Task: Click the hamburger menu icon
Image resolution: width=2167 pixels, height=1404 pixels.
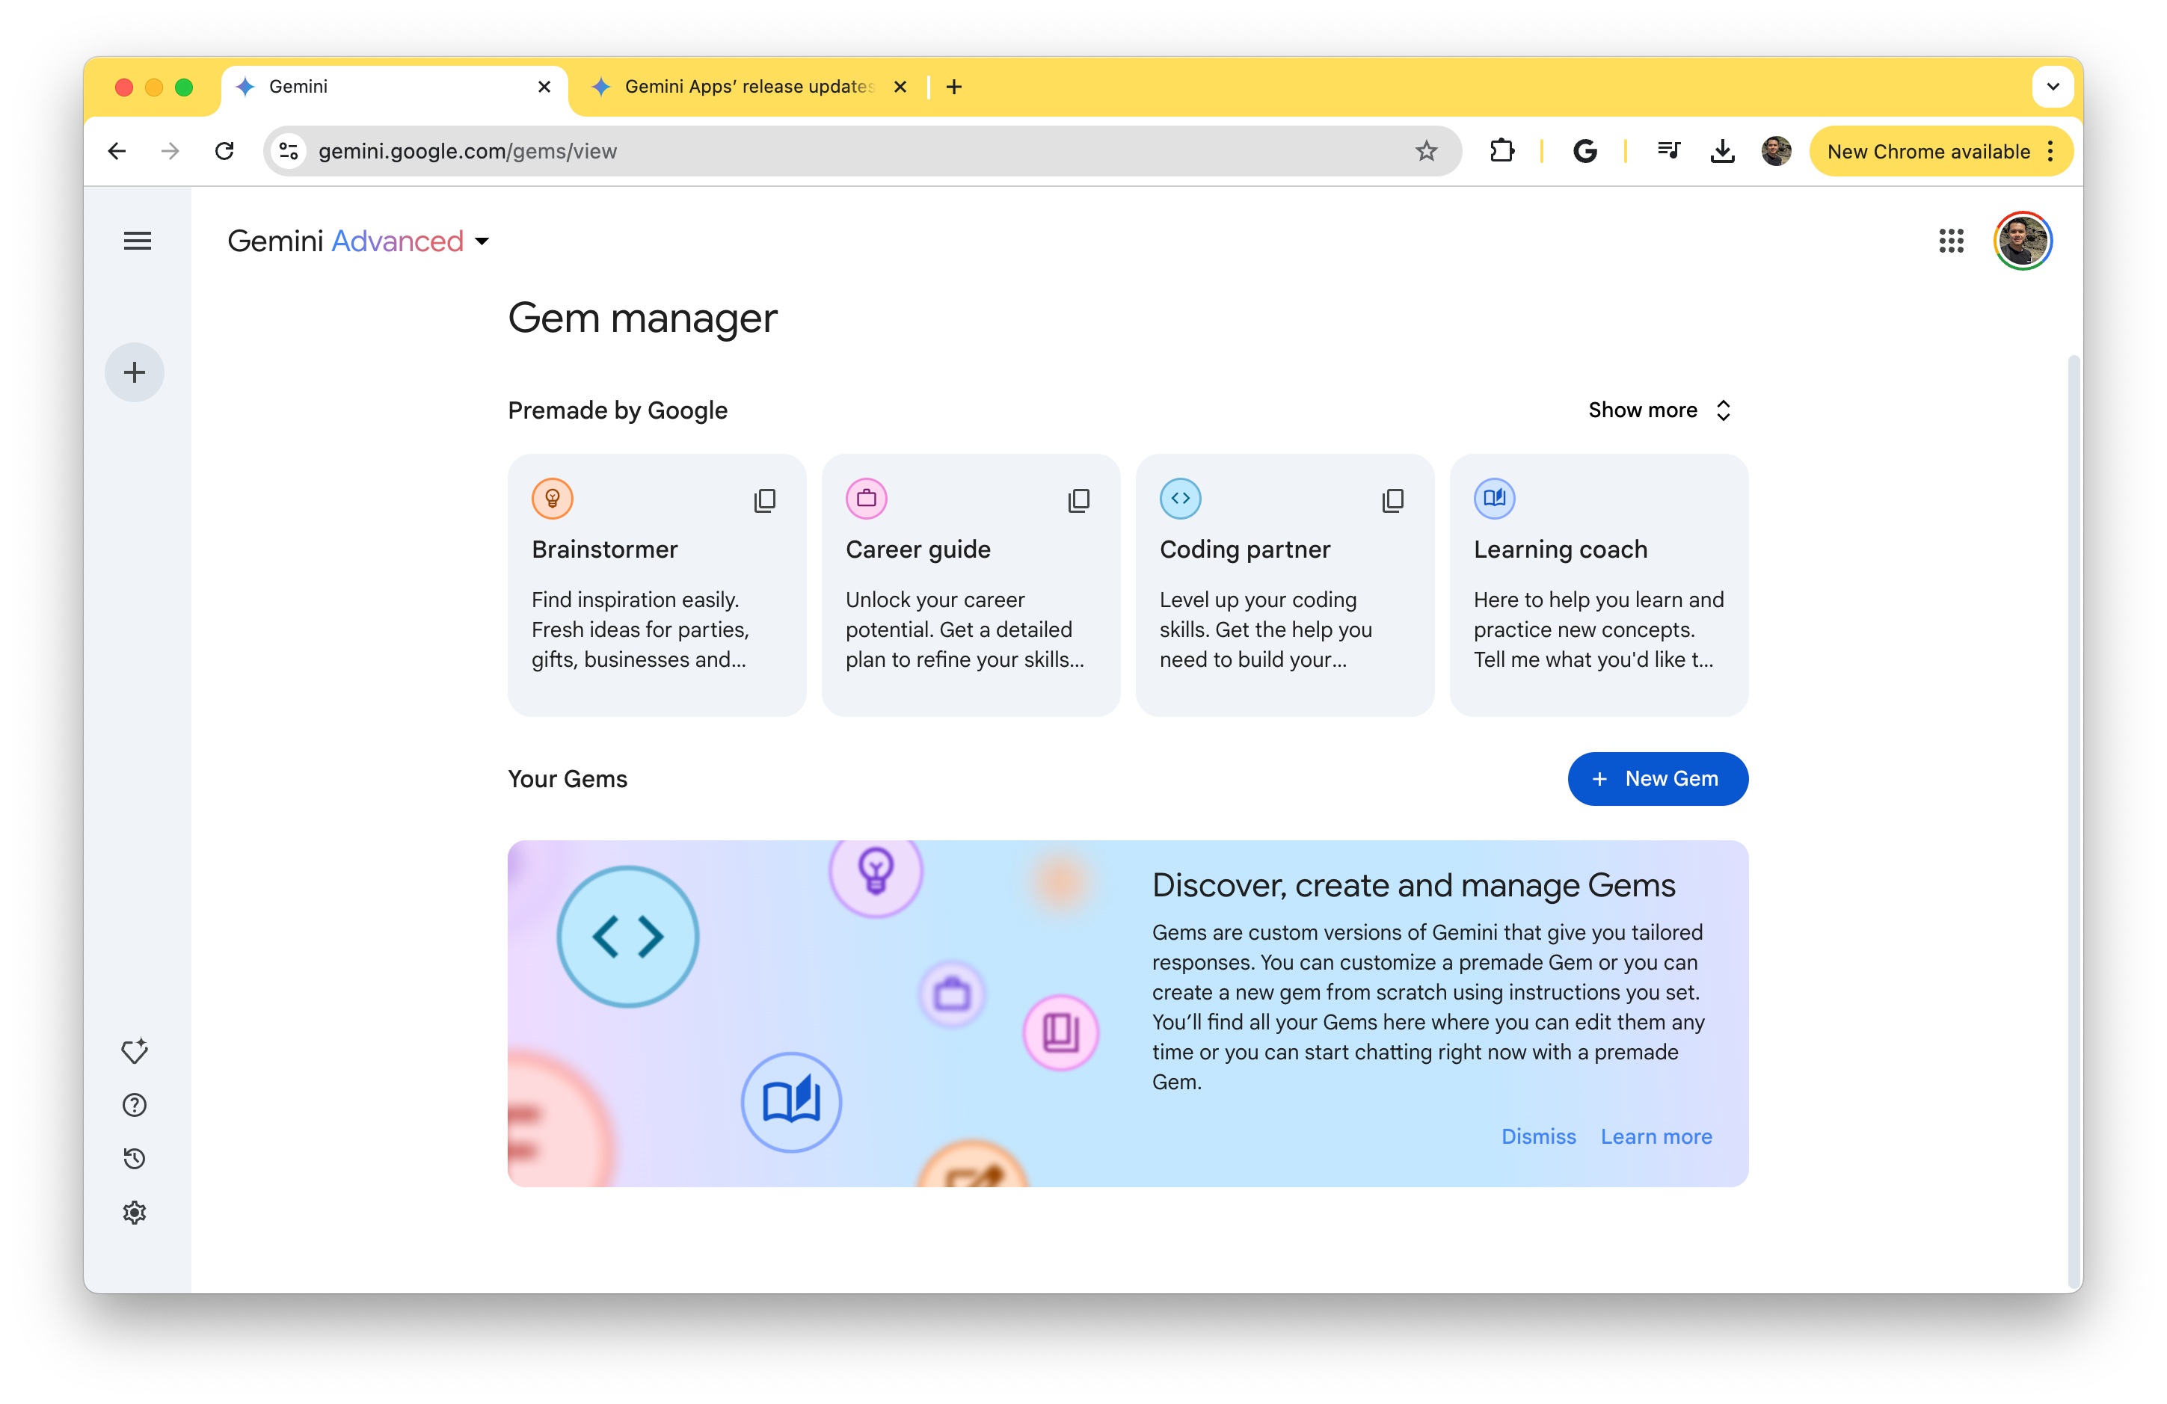Action: 138,240
